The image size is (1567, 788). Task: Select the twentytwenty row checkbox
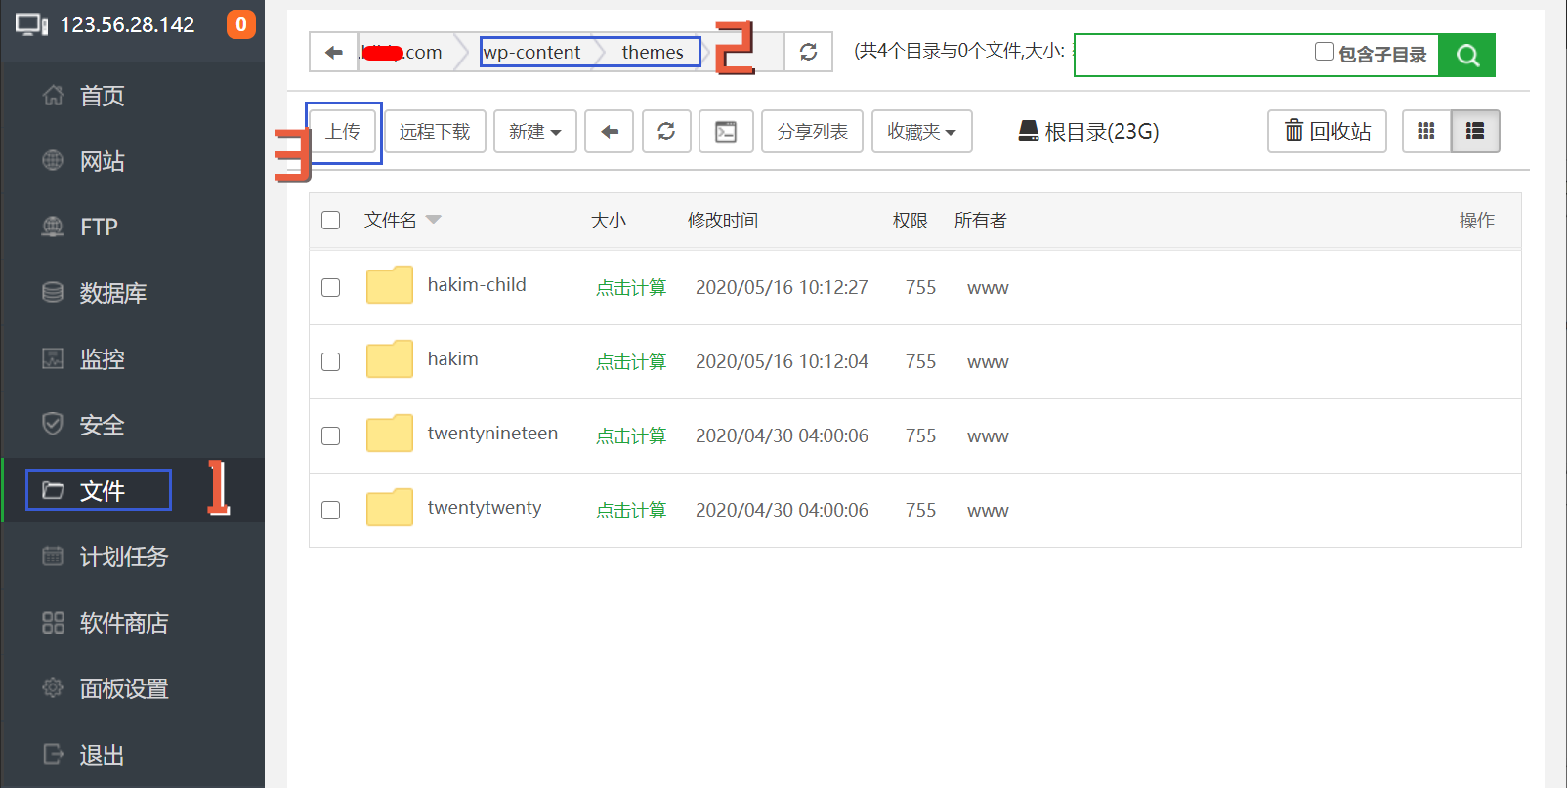[x=331, y=510]
